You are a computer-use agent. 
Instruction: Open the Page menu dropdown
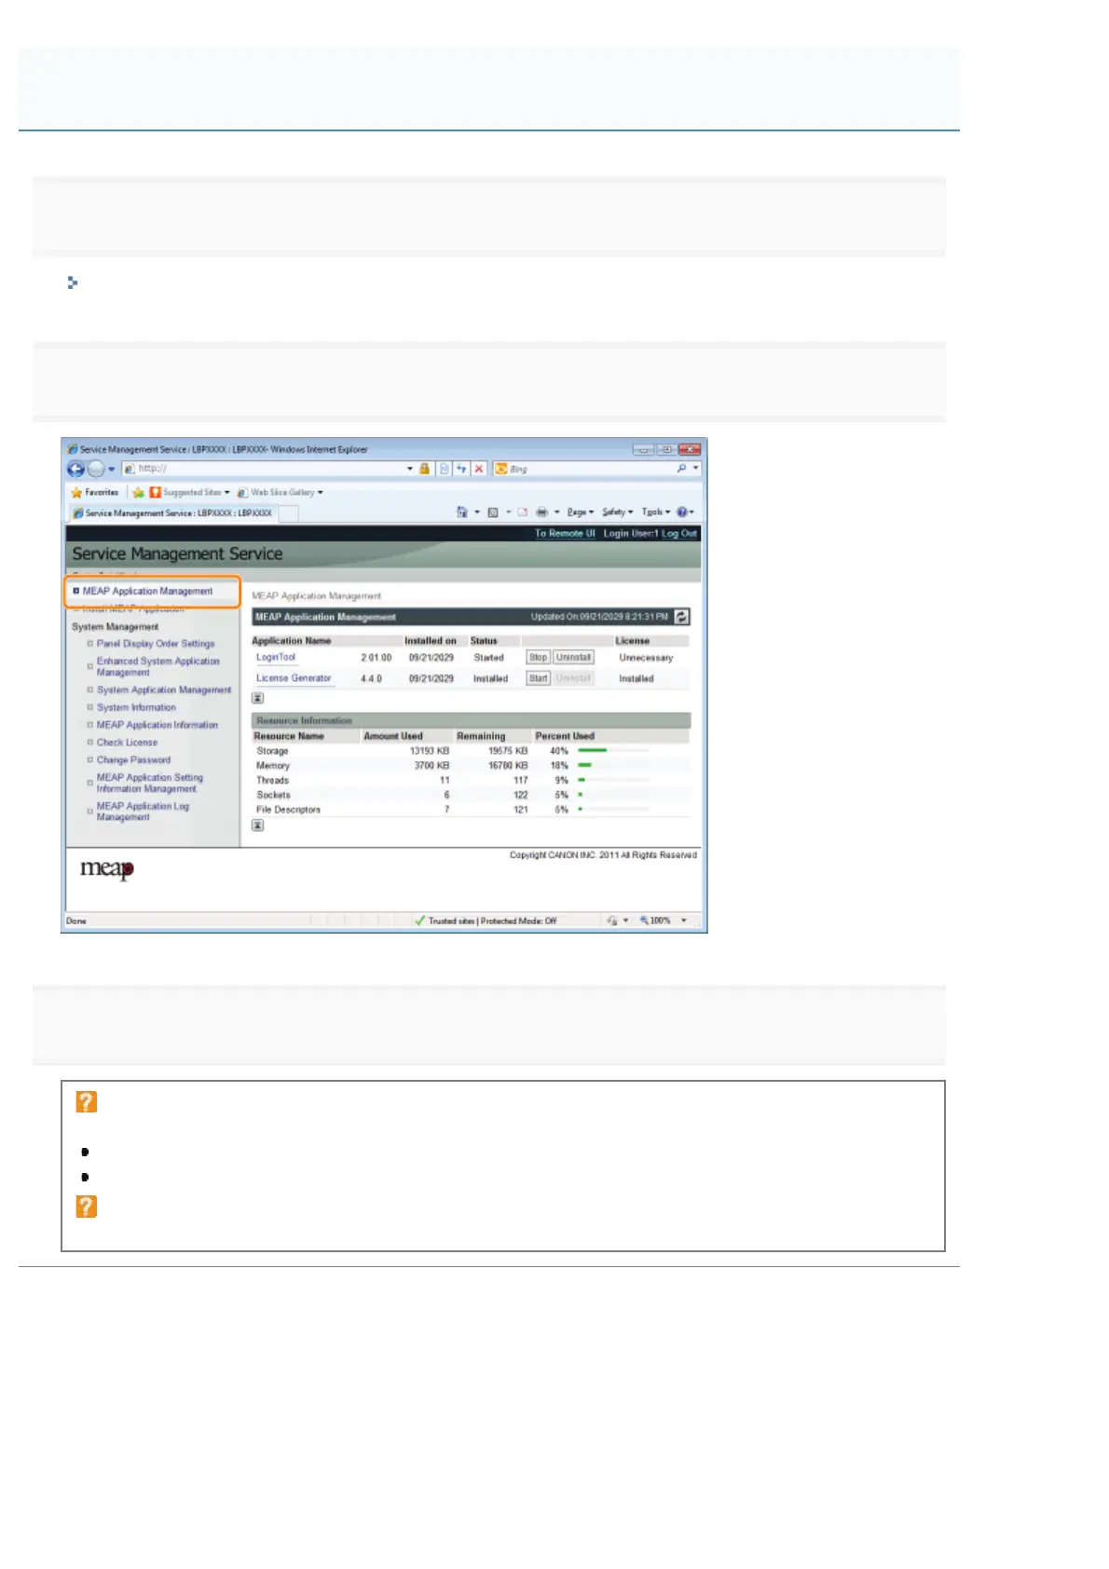(580, 512)
